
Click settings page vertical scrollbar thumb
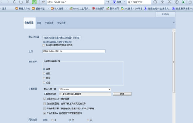pos(174,62)
